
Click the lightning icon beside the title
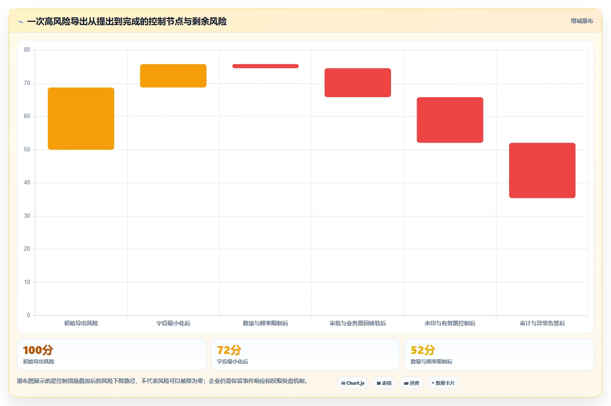tap(20, 22)
